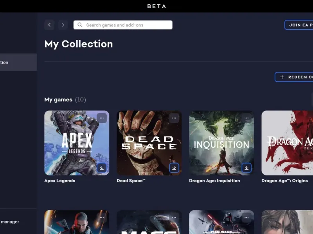313x234 pixels.
Task: Go back with the left arrow button
Action: [49, 25]
